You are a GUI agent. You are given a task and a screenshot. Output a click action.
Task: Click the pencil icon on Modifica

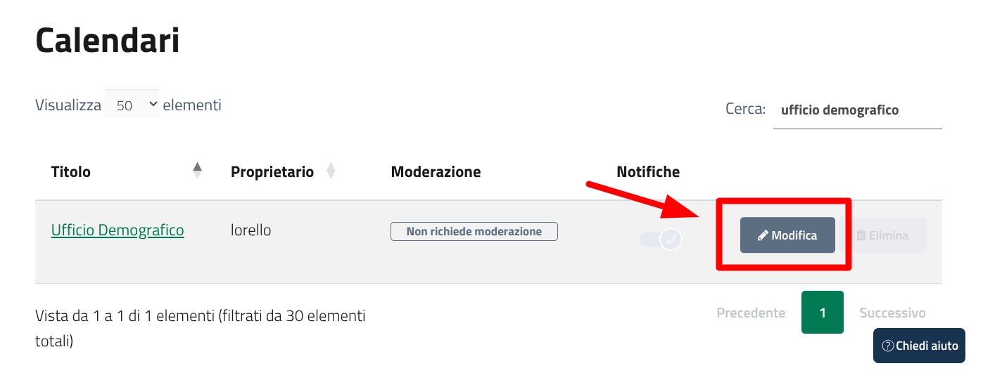pos(763,236)
